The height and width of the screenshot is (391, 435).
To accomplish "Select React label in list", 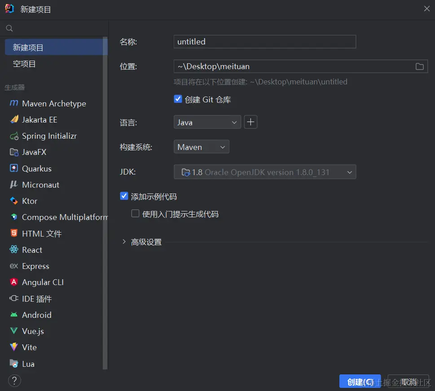I will tap(32, 250).
